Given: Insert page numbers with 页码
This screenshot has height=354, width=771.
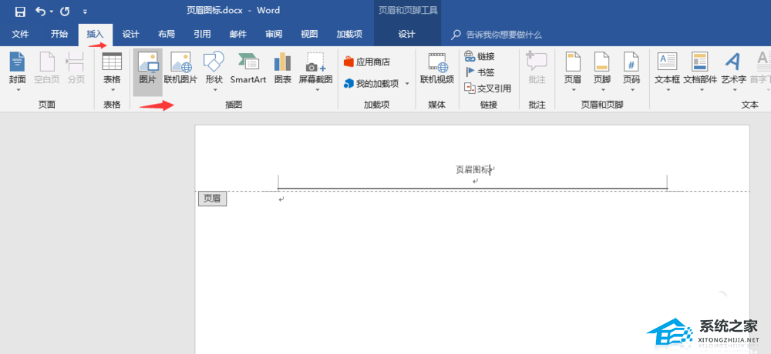Looking at the screenshot, I should point(632,68).
